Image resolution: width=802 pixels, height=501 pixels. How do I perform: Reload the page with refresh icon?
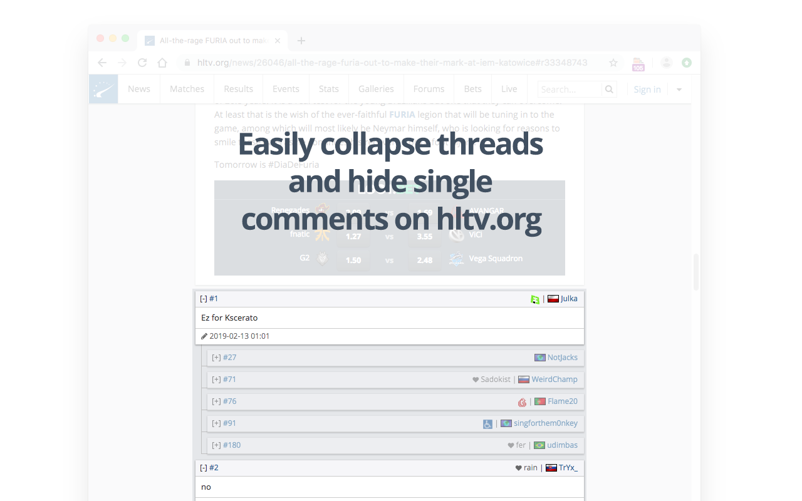click(142, 63)
